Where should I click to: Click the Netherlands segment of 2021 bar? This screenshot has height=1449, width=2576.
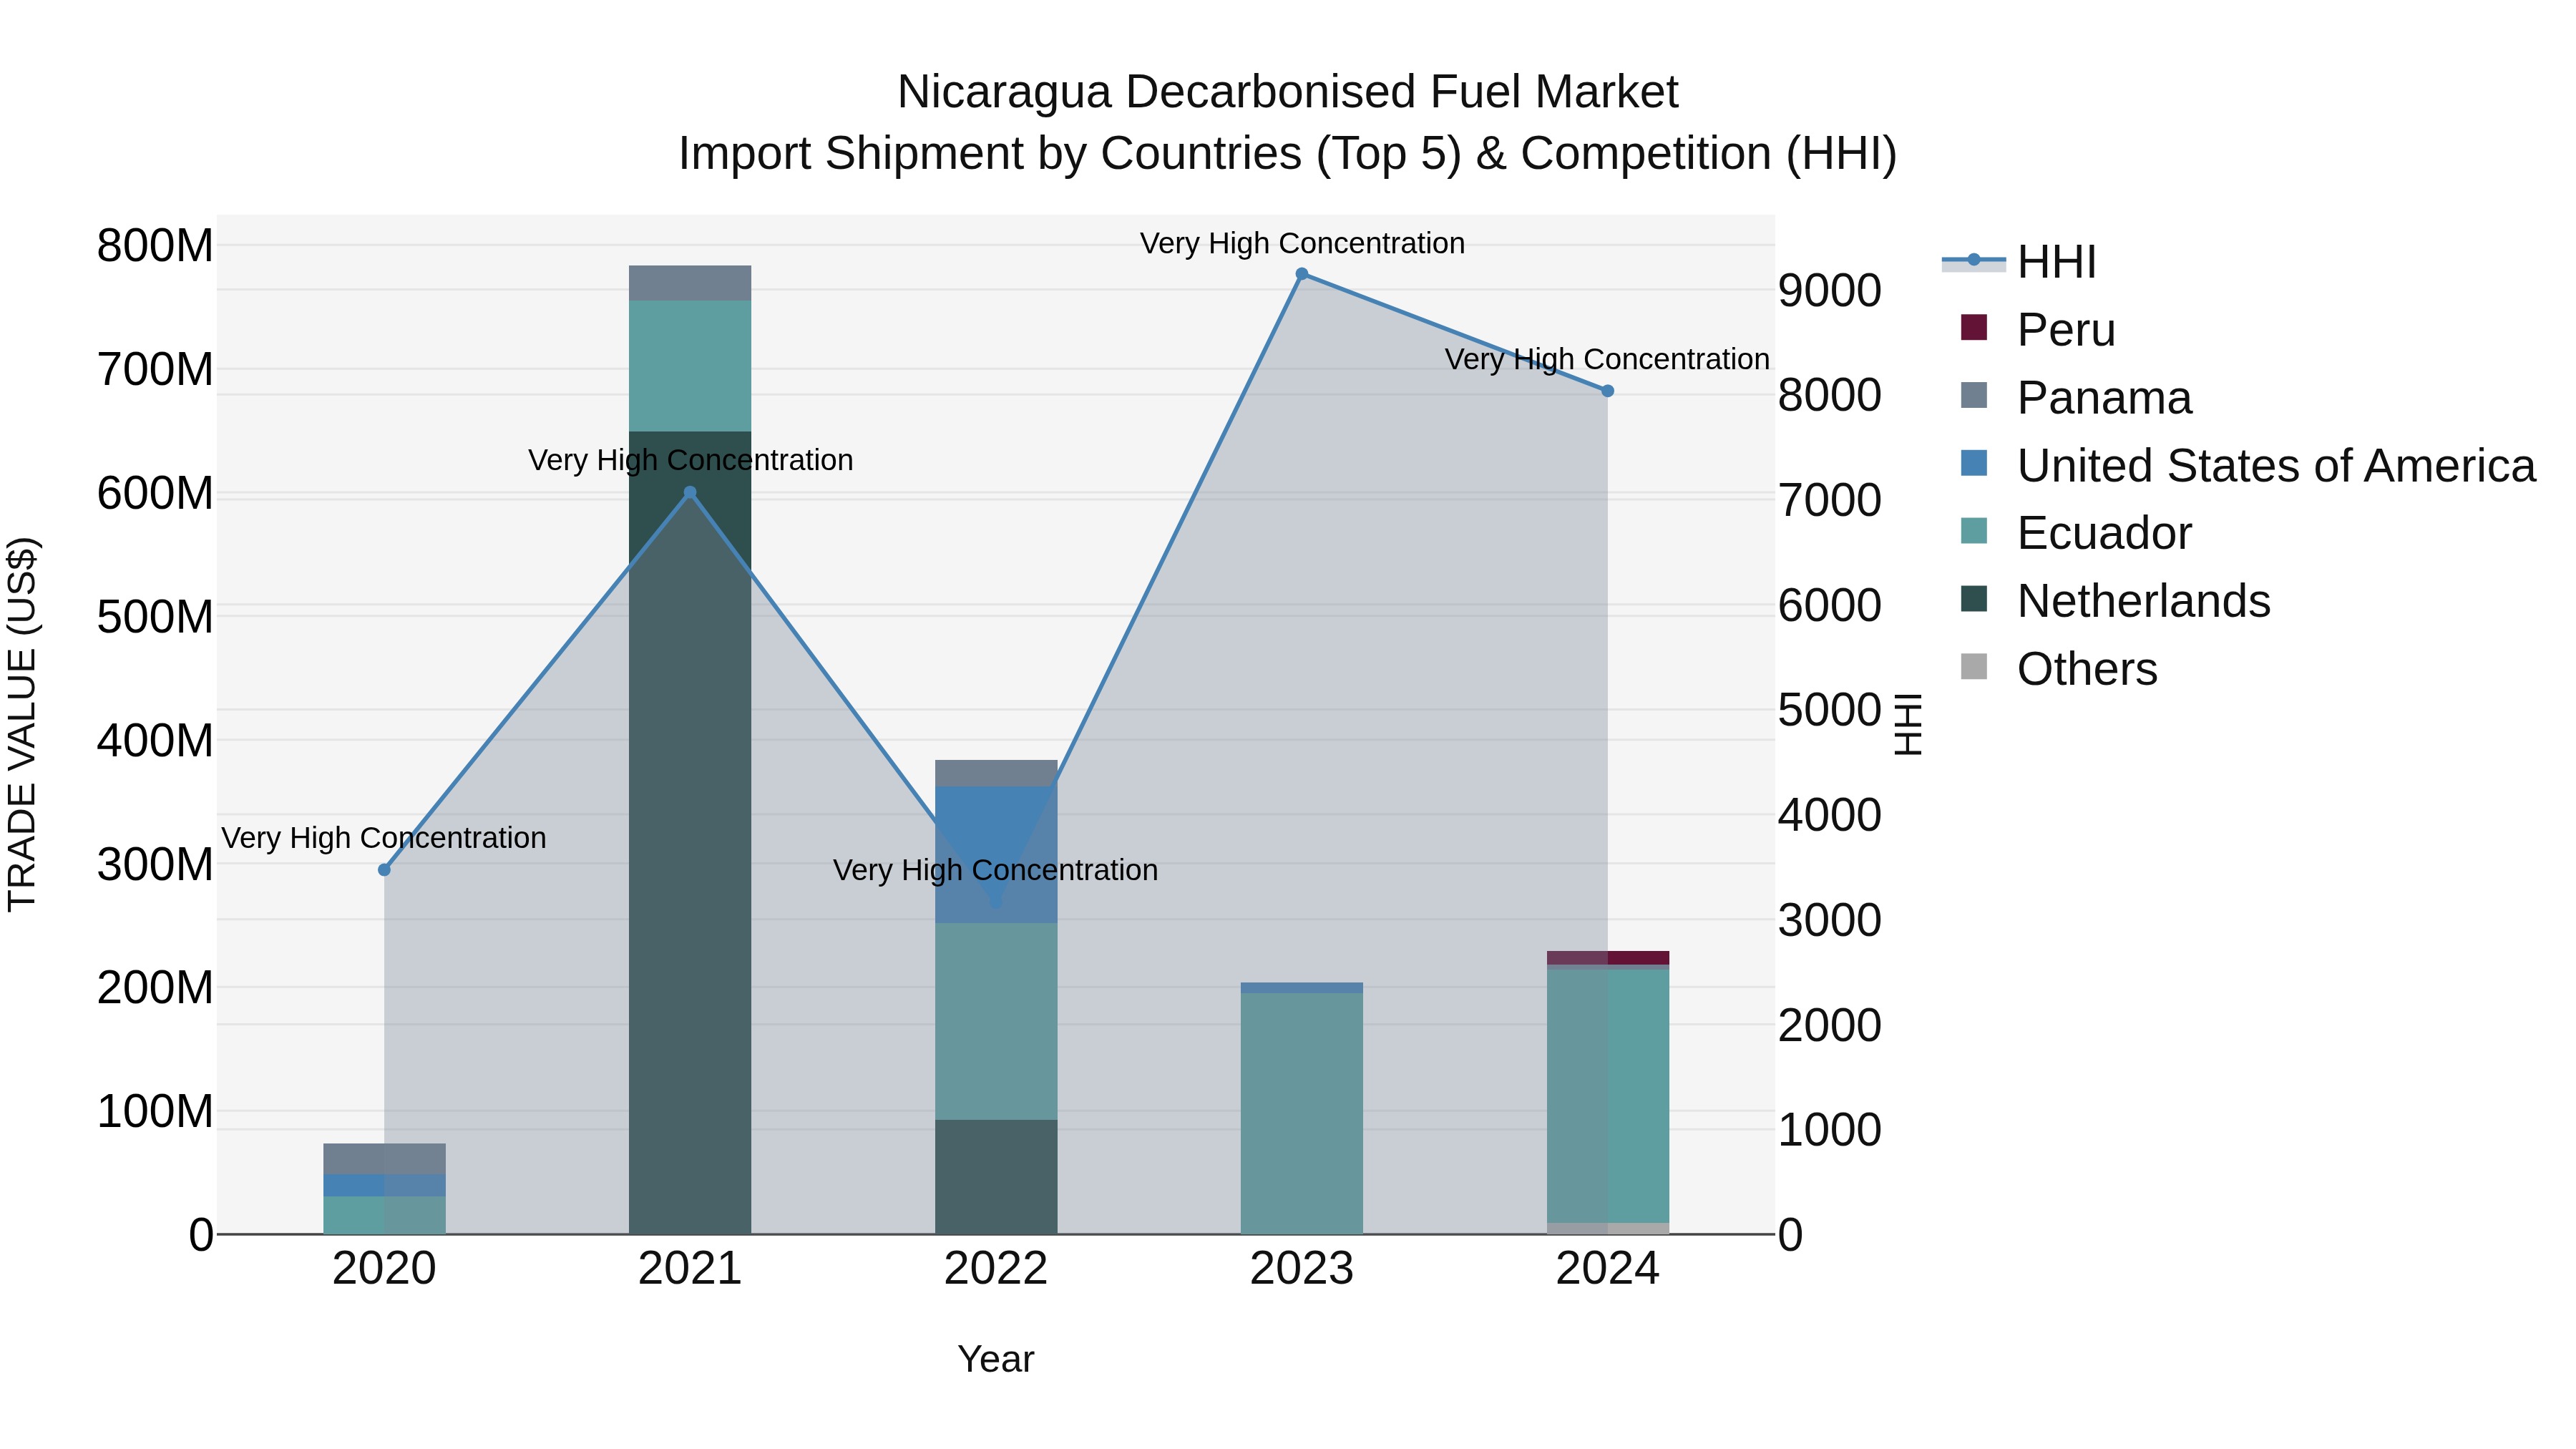(690, 832)
